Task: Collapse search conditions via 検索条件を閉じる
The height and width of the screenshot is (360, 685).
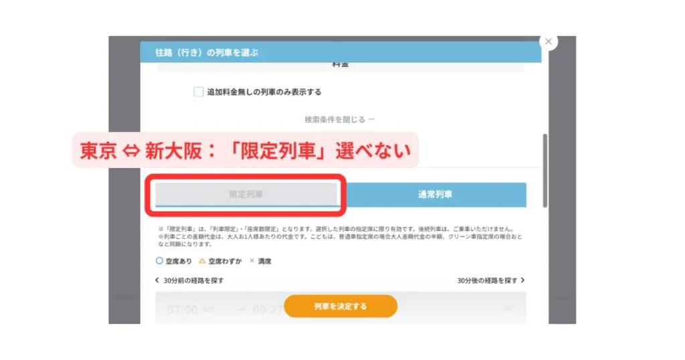Action: click(x=334, y=120)
